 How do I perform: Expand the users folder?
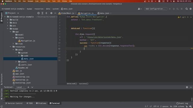click(x=16, y=62)
